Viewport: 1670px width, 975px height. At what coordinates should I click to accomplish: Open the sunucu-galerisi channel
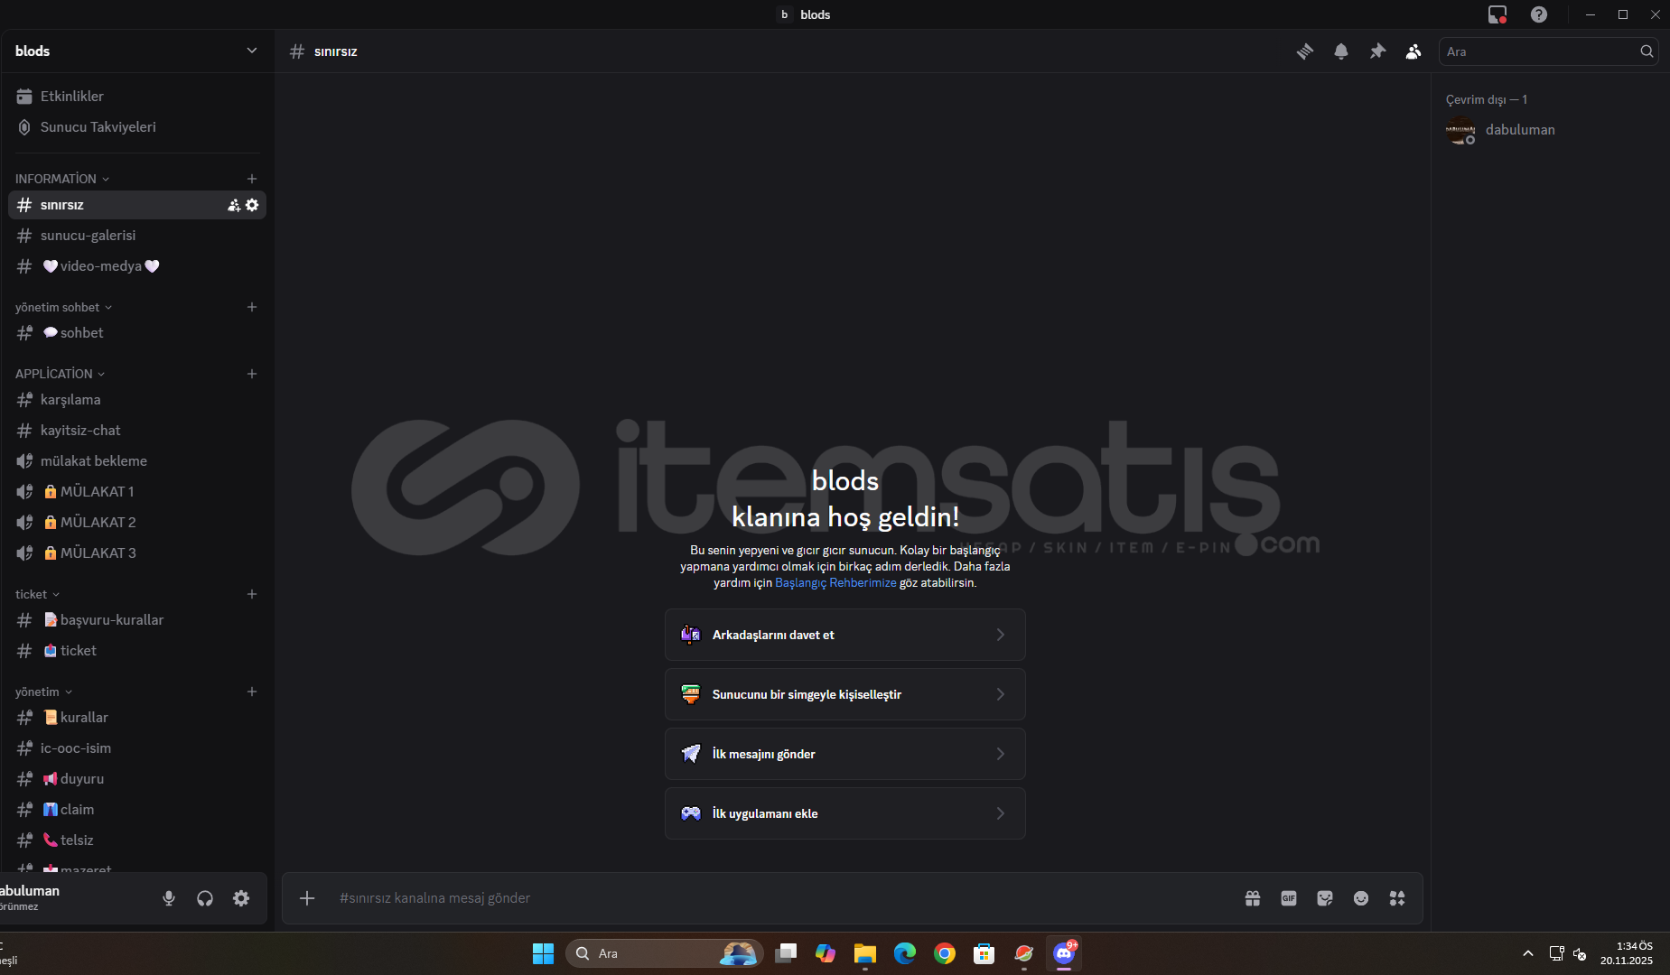pyautogui.click(x=88, y=236)
